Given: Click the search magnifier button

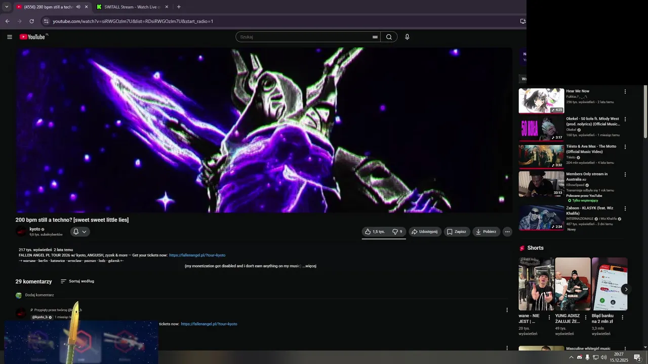Looking at the screenshot, I should pyautogui.click(x=389, y=37).
